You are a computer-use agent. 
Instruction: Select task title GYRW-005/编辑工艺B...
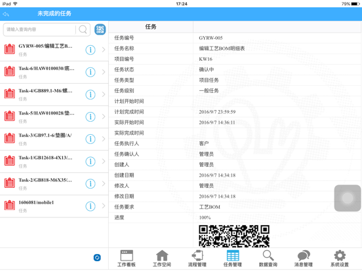[x=45, y=46]
